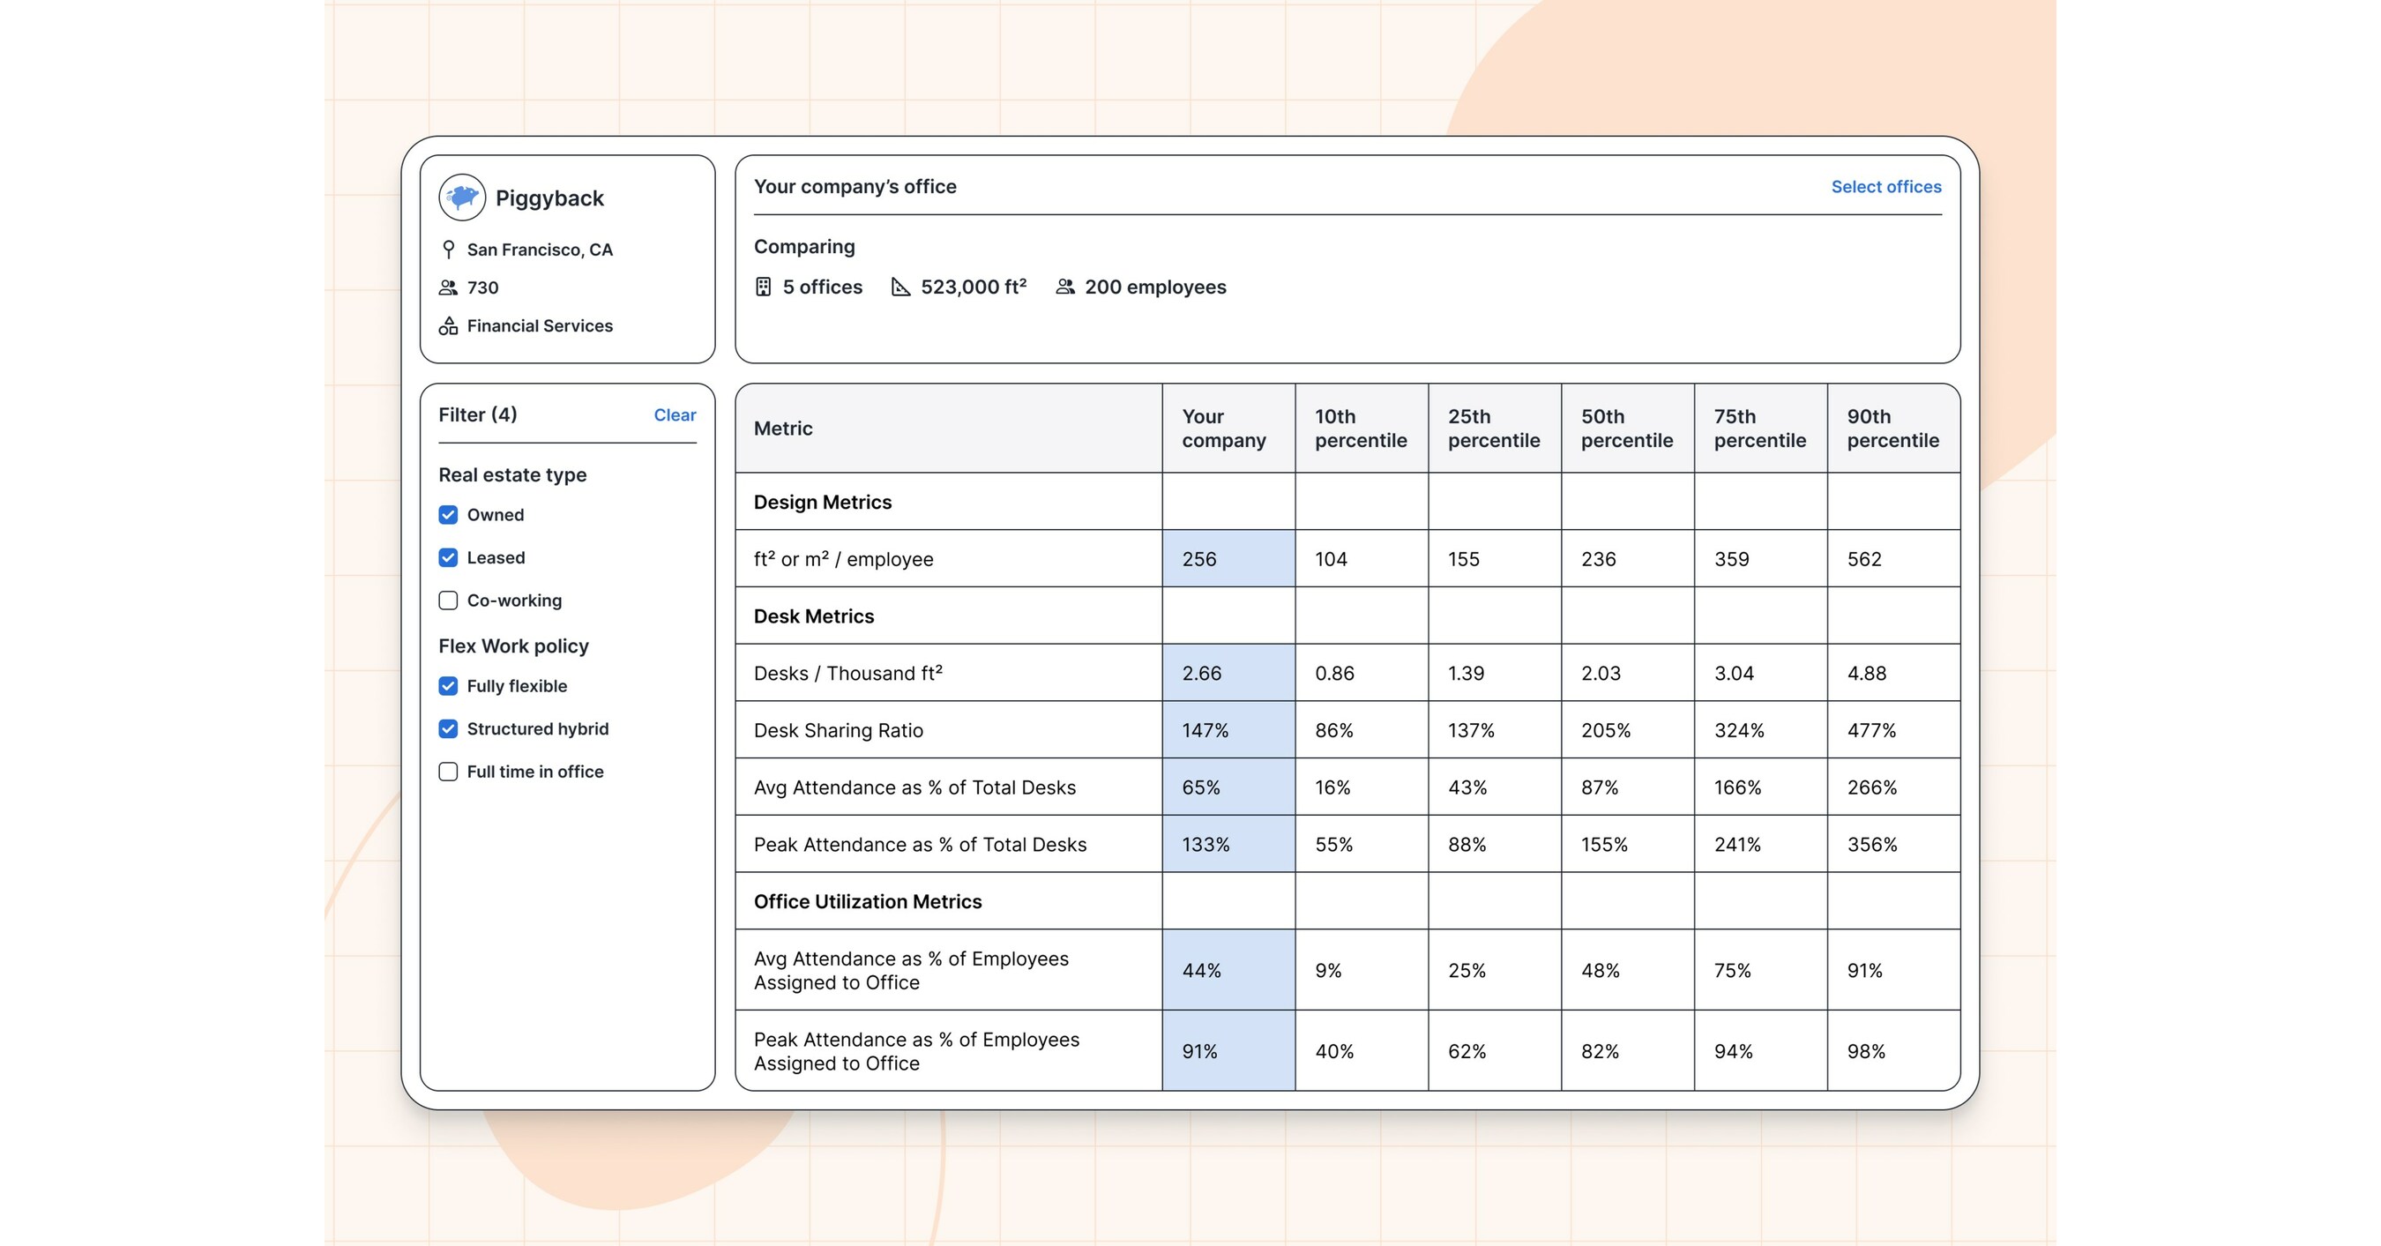Click the employees icon beside 200 employees

tap(1064, 287)
